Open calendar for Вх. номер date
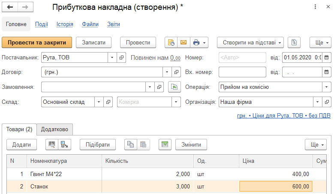The width and height of the screenshot is (334, 194). pyautogui.click(x=327, y=72)
